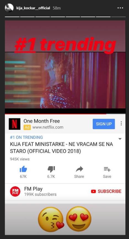Subscribe to the FM Play channel
Image resolution: width=129 pixels, height=239 pixels.
pyautogui.click(x=106, y=191)
